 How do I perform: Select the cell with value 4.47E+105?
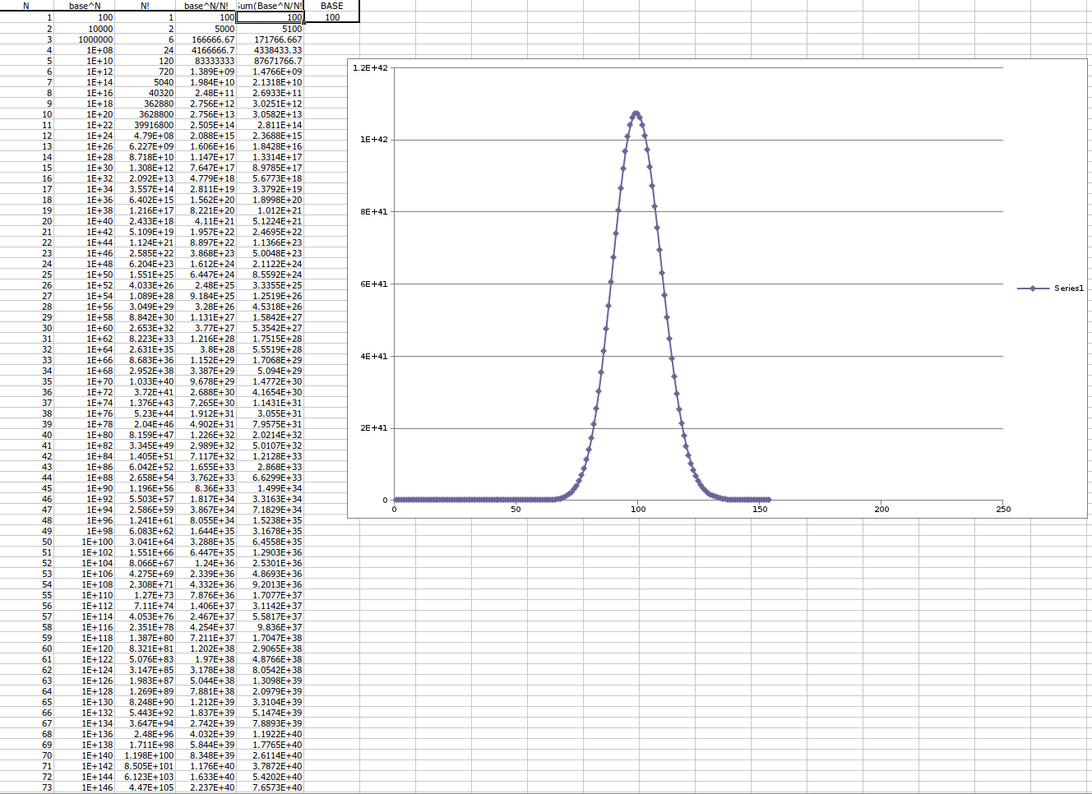(x=150, y=787)
